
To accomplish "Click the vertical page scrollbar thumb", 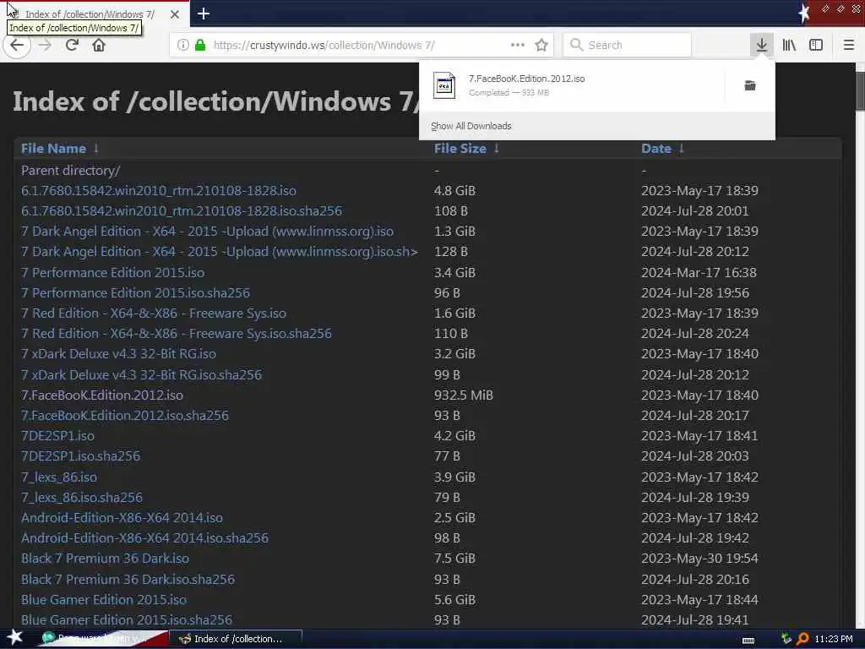I will point(860,91).
